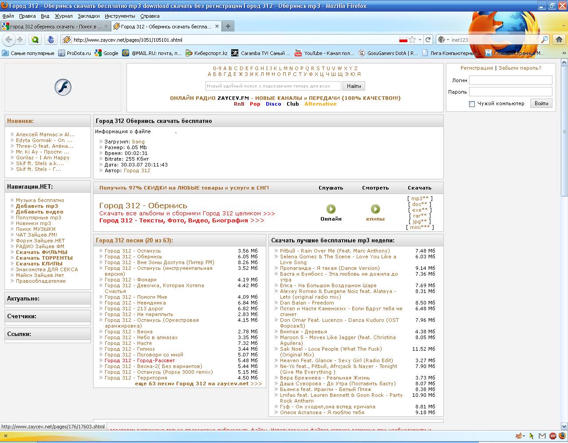
Task: Open the Скачать ТОРРЕНТЫ navigation link
Action: click(44, 258)
